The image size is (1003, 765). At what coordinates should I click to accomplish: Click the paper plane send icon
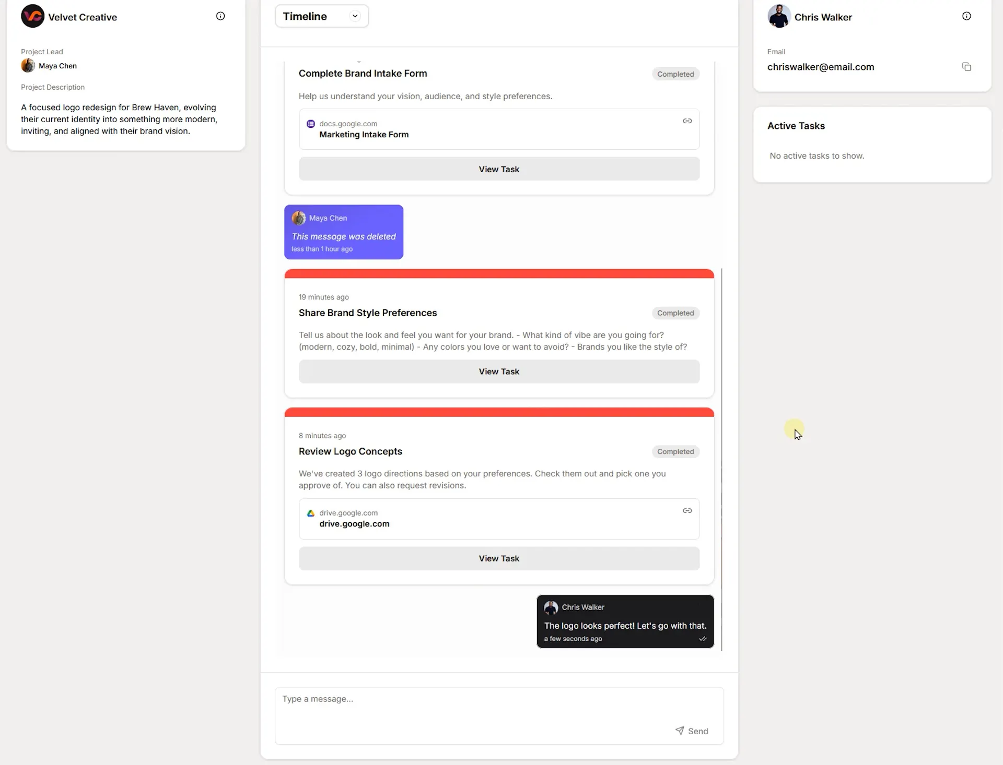click(680, 731)
